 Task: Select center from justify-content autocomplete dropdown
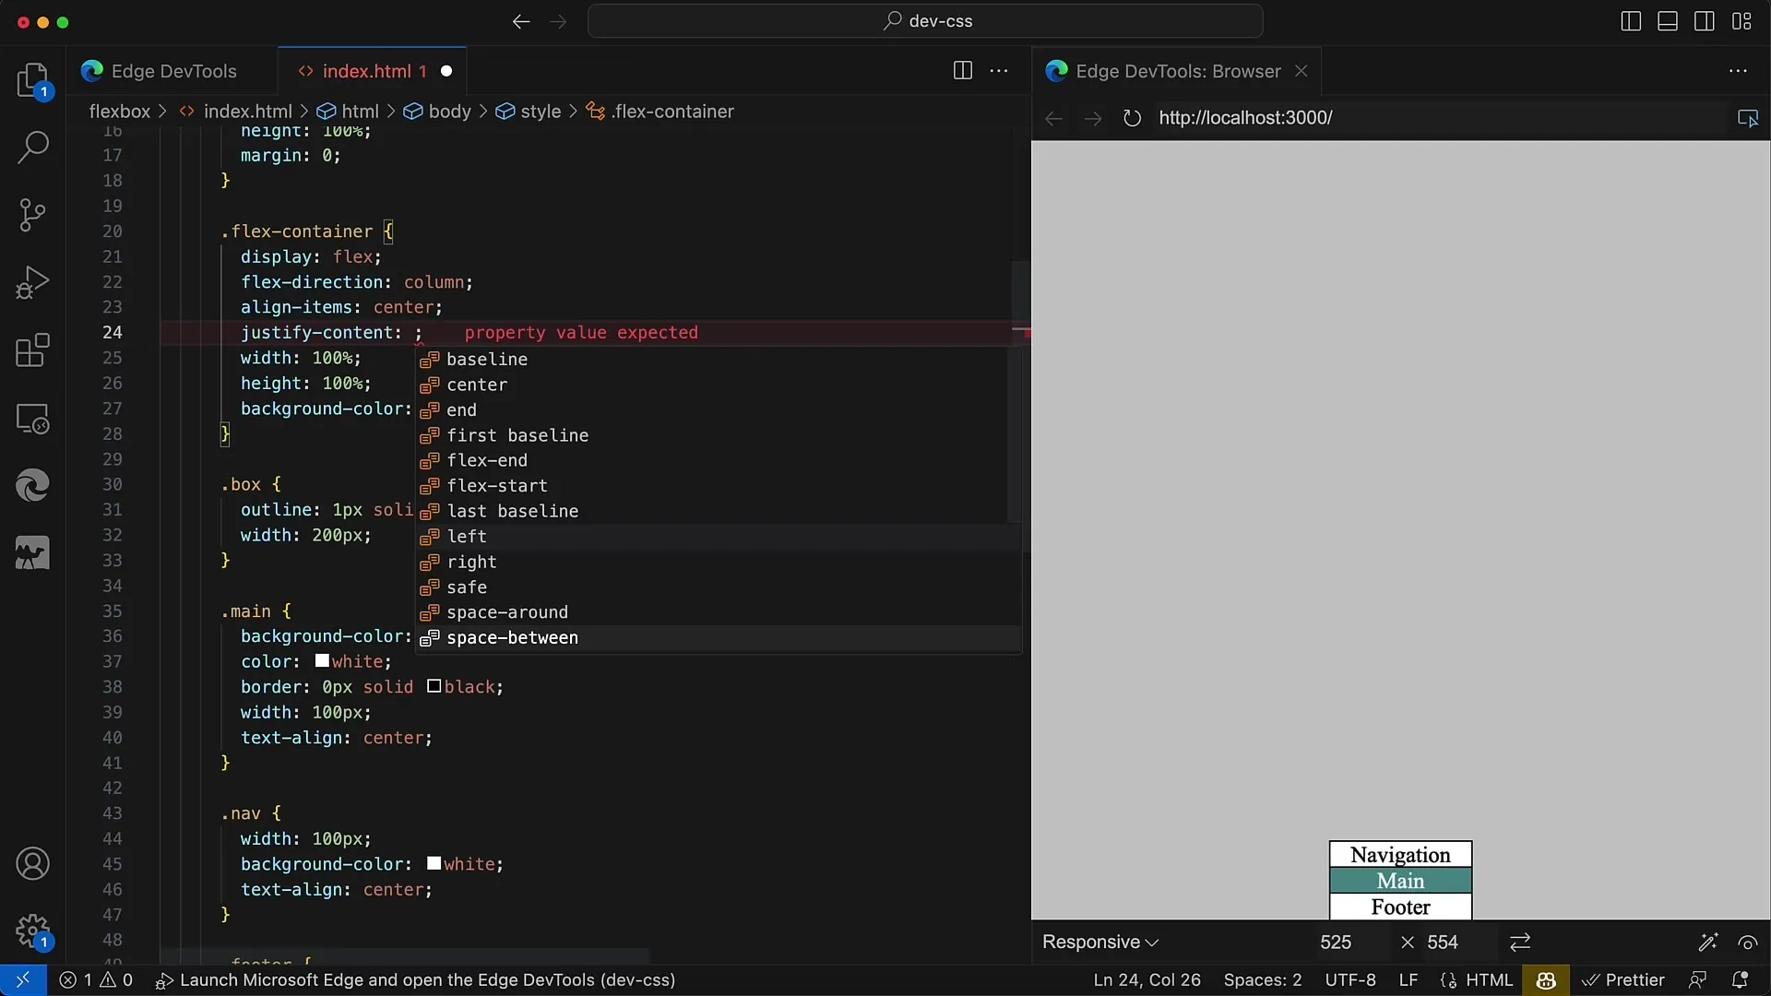point(476,385)
